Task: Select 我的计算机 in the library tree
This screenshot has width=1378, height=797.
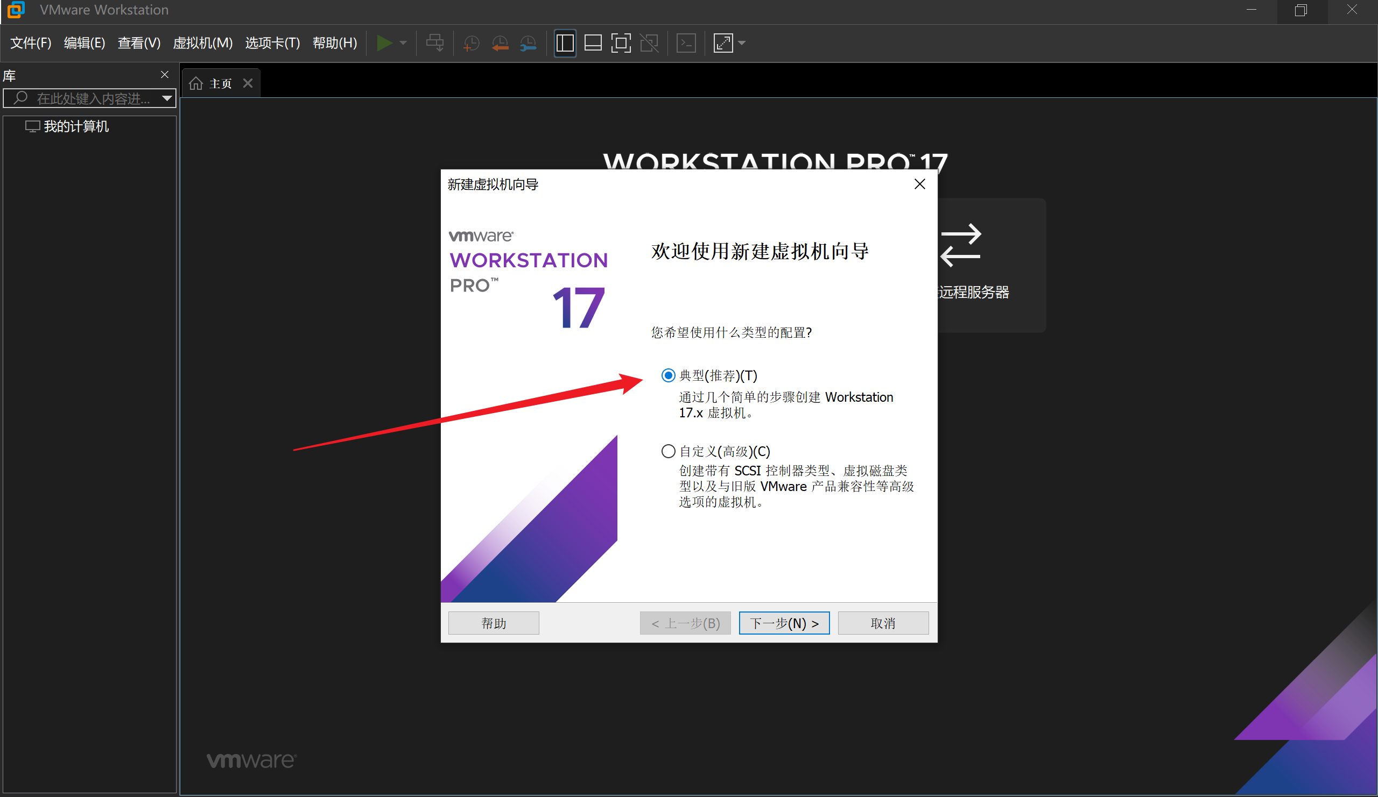Action: tap(68, 127)
